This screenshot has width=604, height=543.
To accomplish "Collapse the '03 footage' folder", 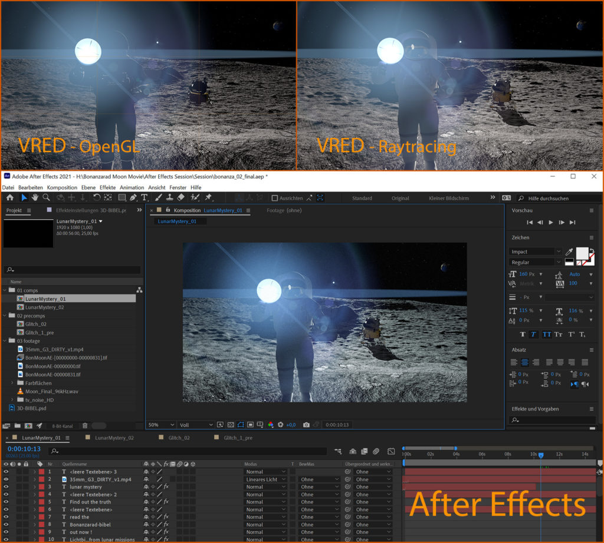I will click(5, 341).
